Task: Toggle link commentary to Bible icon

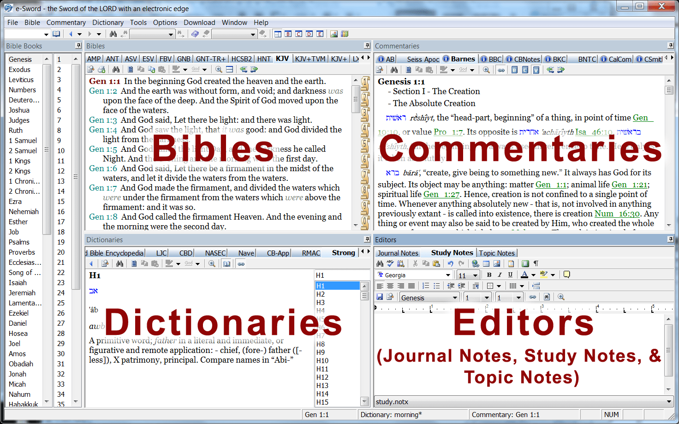Action: 501,70
